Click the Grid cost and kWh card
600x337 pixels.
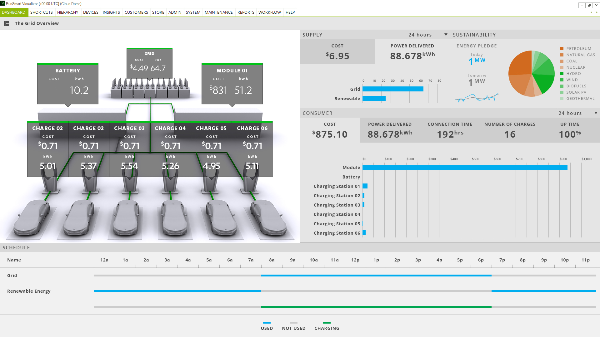tap(149, 63)
